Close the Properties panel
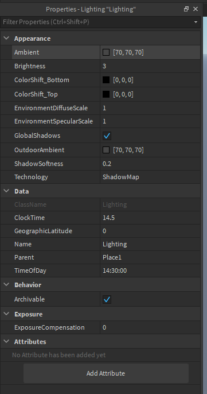Image resolution: width=207 pixels, height=394 pixels. (x=196, y=9)
